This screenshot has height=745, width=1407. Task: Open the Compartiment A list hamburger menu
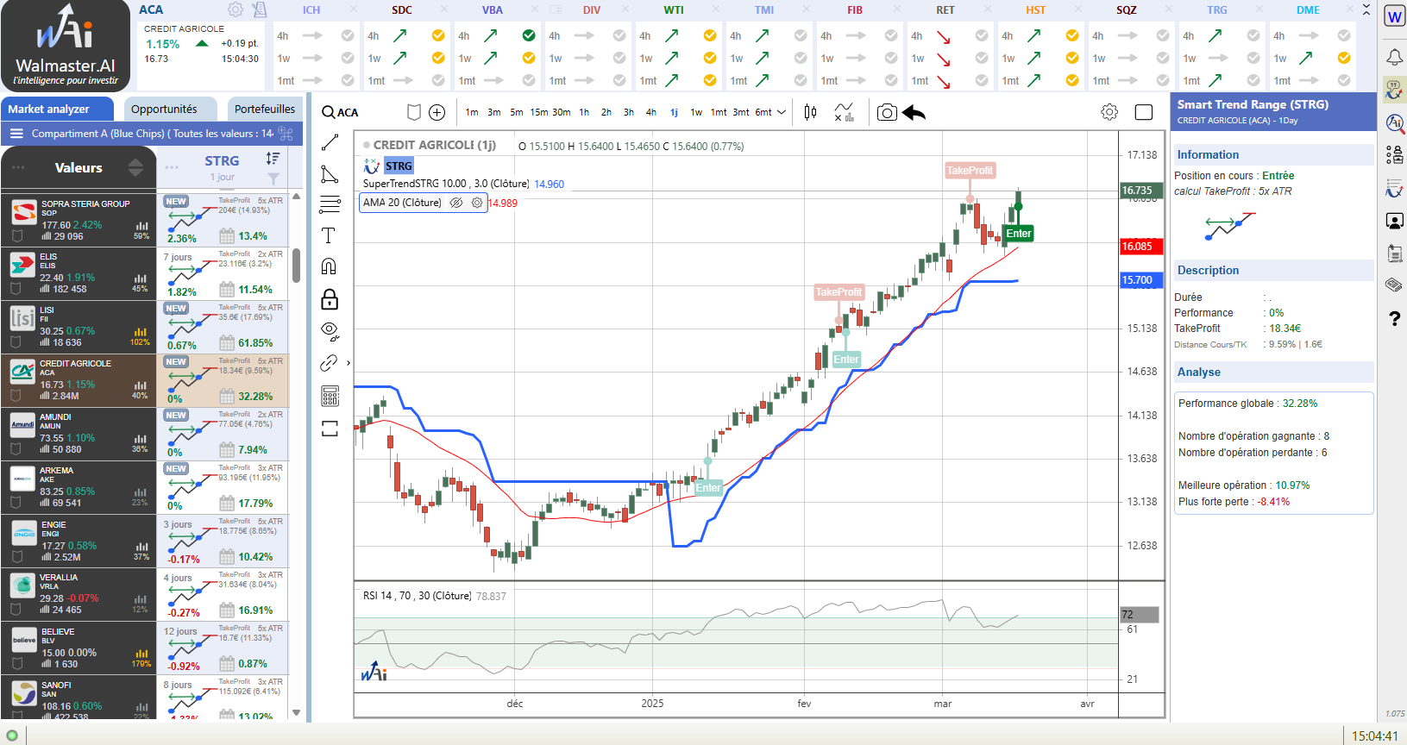tap(16, 134)
